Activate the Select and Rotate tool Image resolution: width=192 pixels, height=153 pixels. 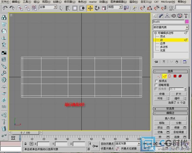click(97, 8)
